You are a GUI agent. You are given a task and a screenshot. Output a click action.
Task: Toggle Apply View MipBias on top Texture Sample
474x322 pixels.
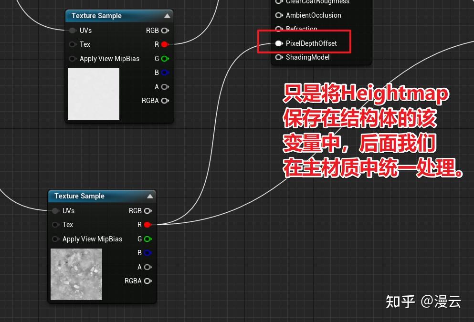coord(73,59)
